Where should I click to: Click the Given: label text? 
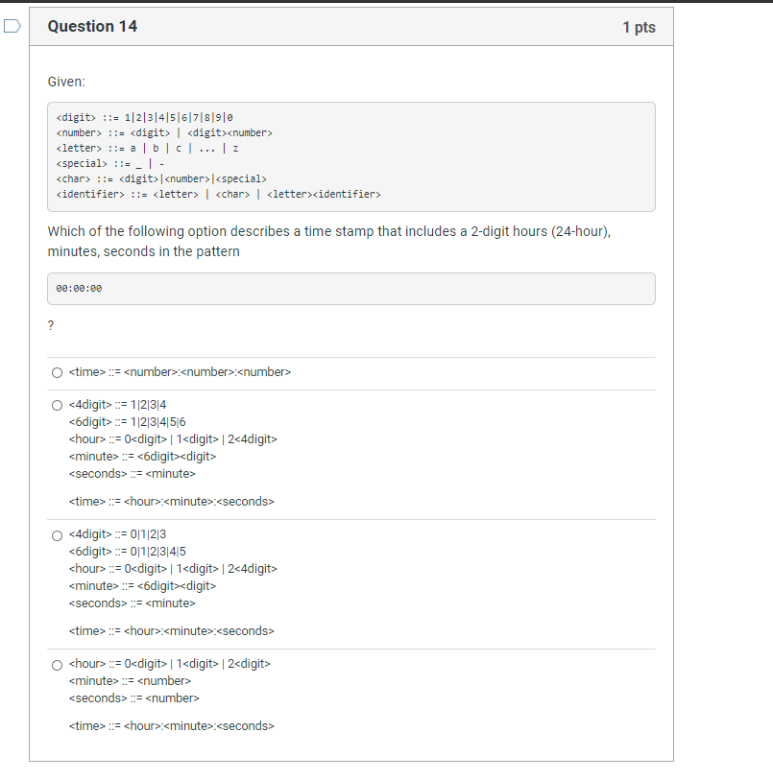click(62, 82)
